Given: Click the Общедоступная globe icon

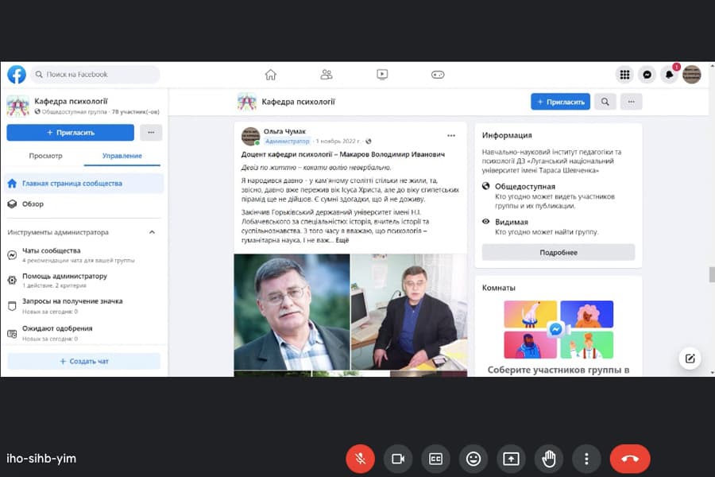Looking at the screenshot, I should pyautogui.click(x=486, y=186).
